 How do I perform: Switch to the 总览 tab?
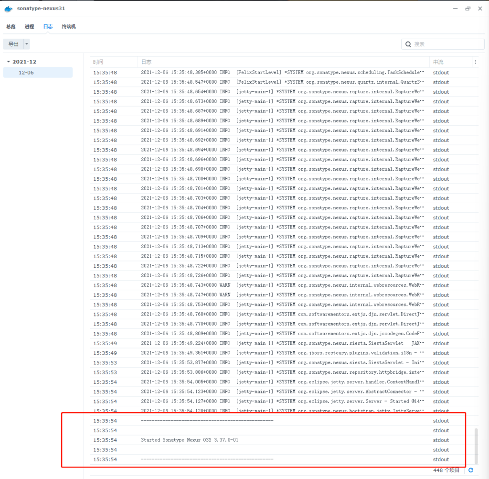click(x=11, y=27)
